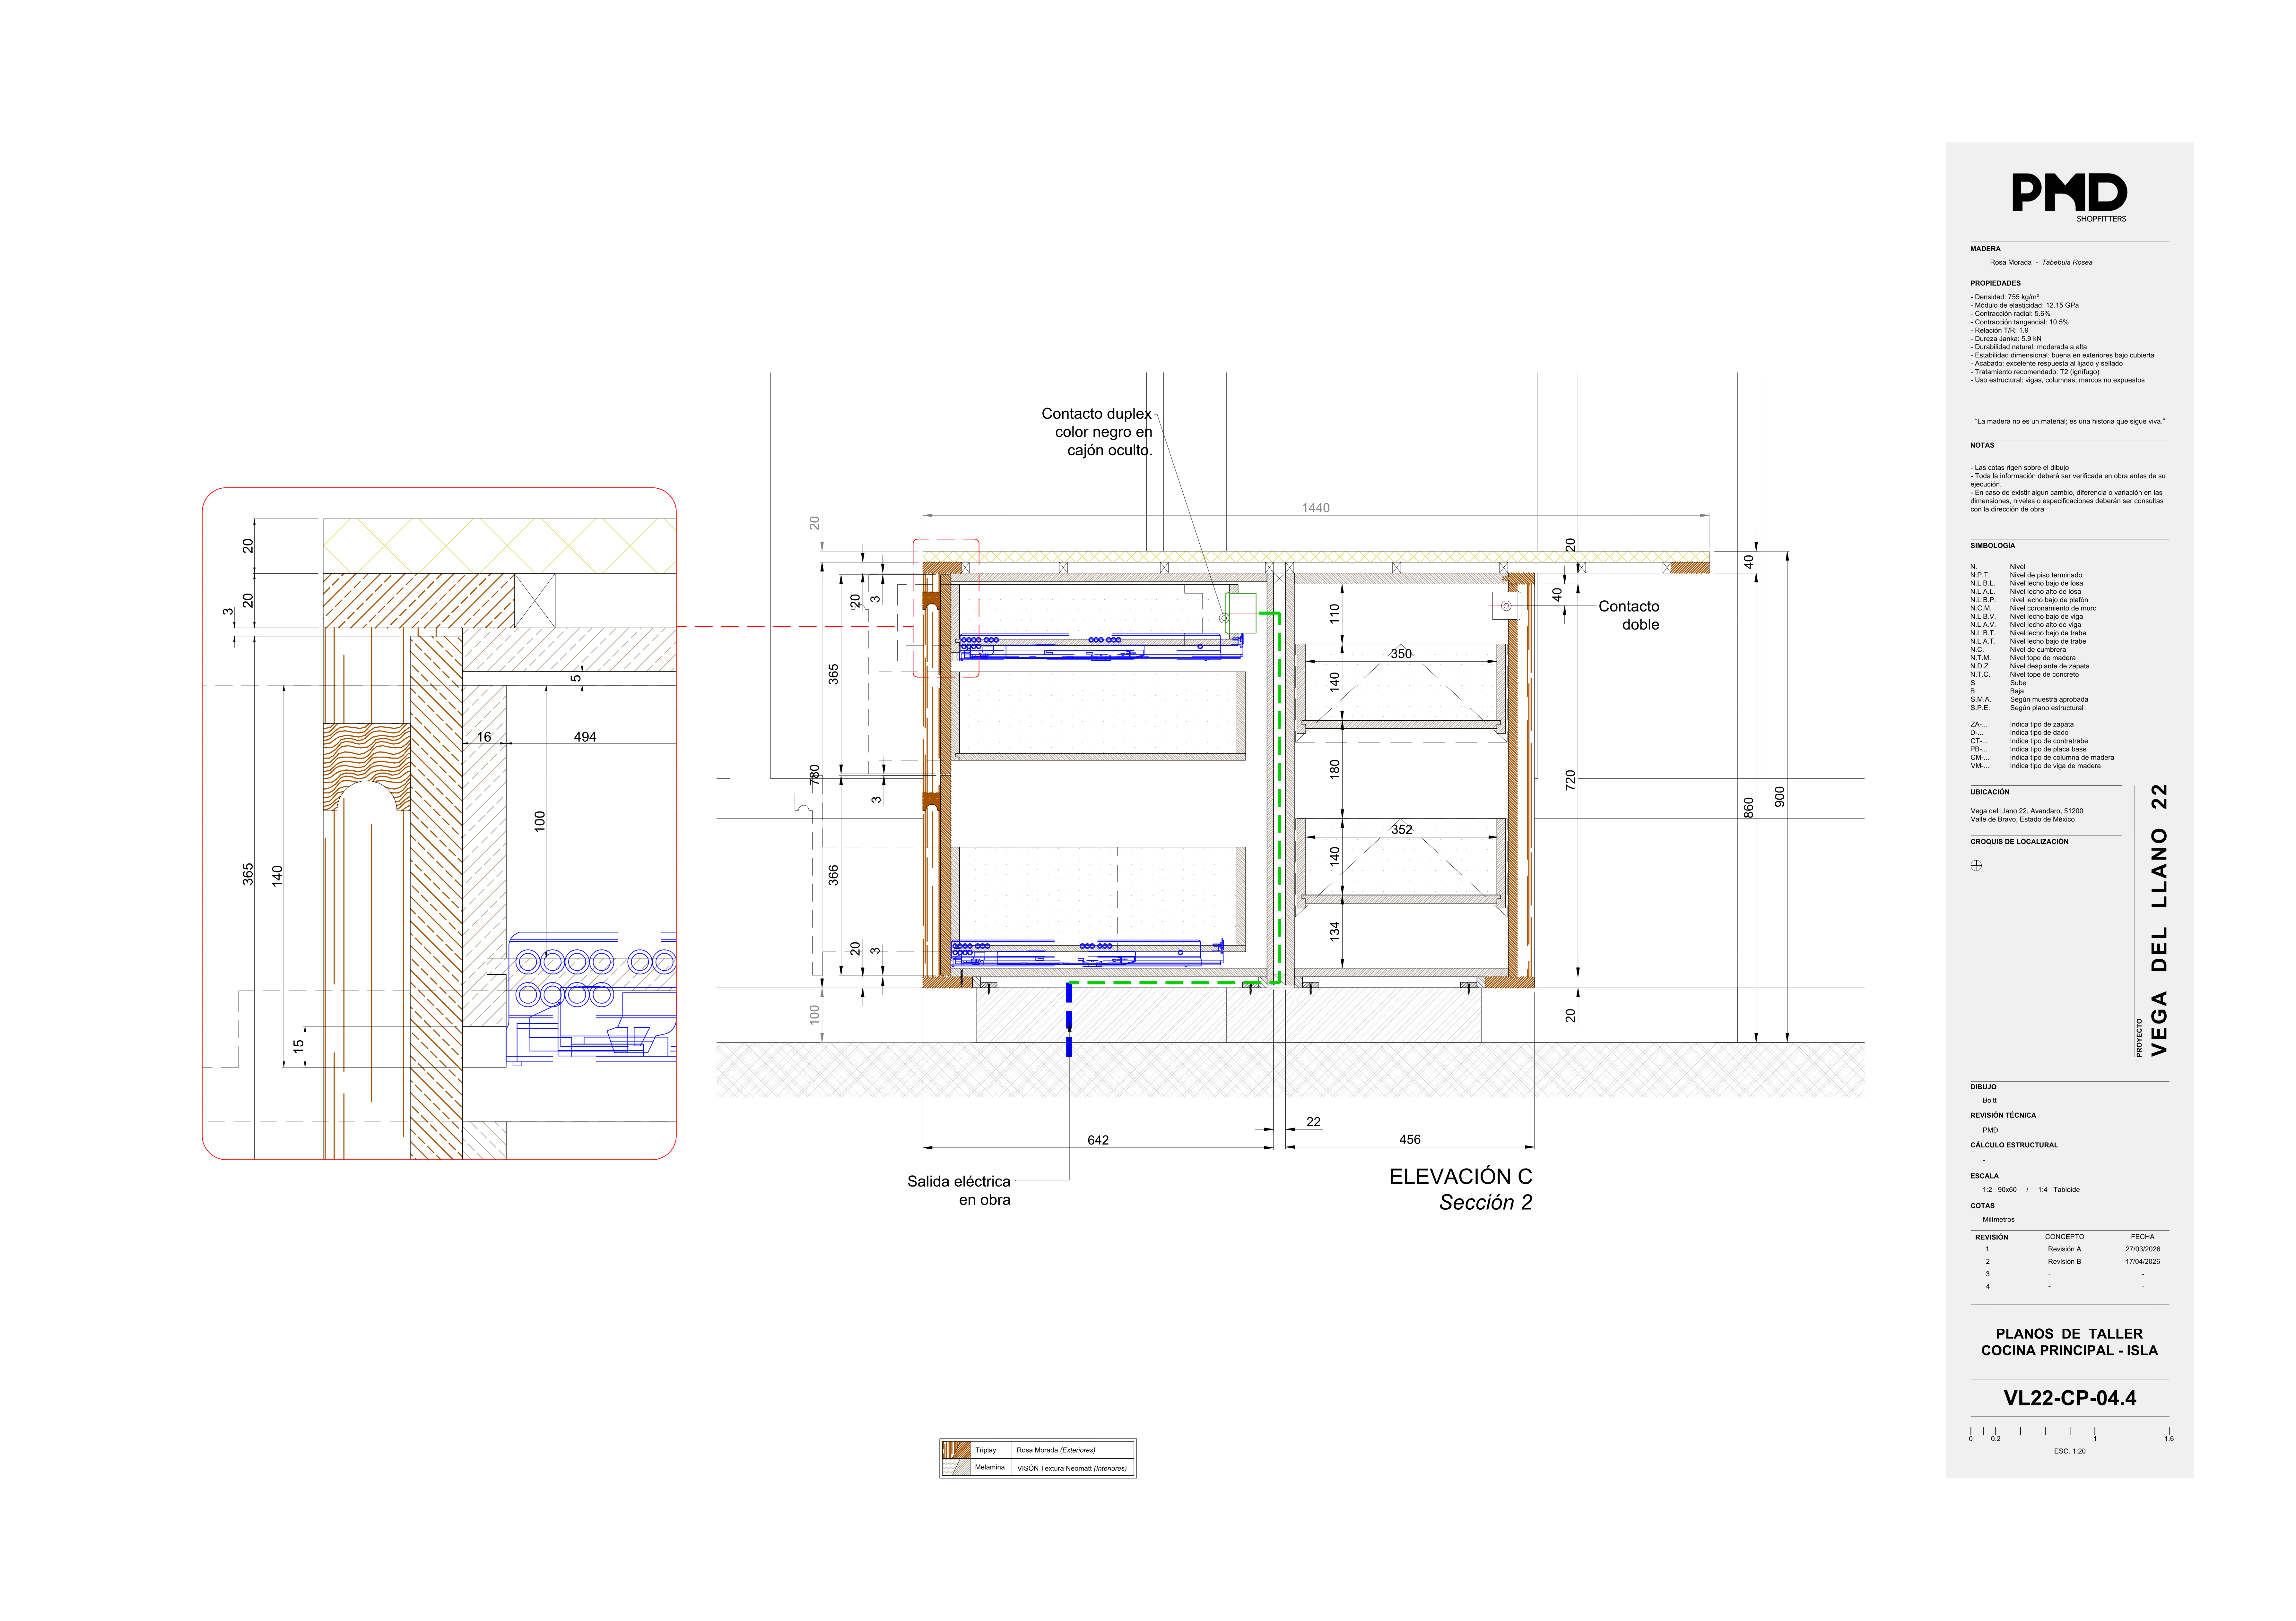Click the 16 dimension in detail view
Image resolution: width=2296 pixels, height=1621 pixels.
pyautogui.click(x=484, y=737)
